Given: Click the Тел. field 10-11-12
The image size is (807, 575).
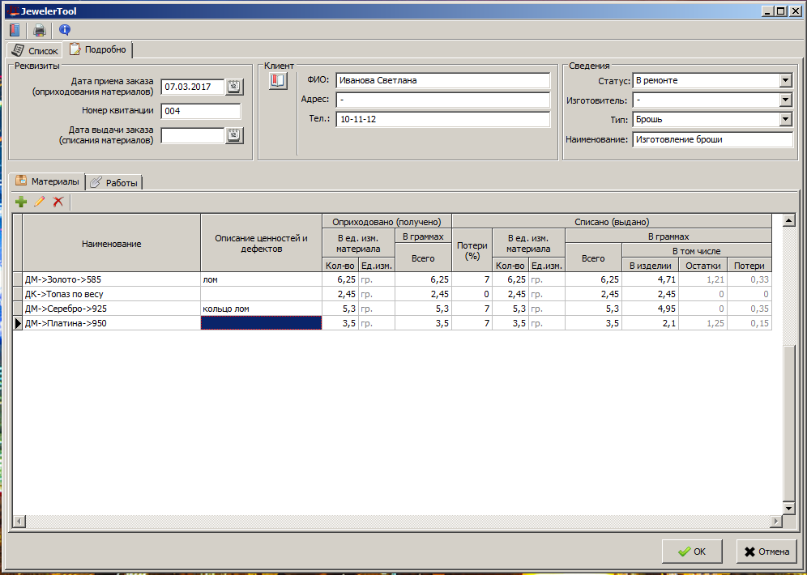Looking at the screenshot, I should click(x=442, y=119).
